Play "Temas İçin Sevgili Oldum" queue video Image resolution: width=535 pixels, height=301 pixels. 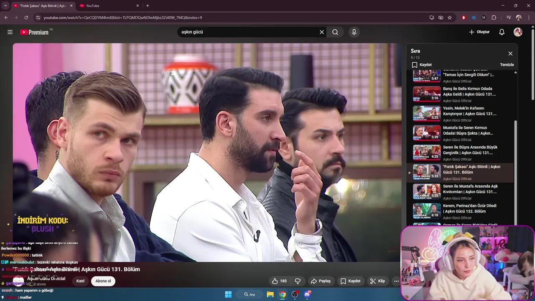[461, 77]
